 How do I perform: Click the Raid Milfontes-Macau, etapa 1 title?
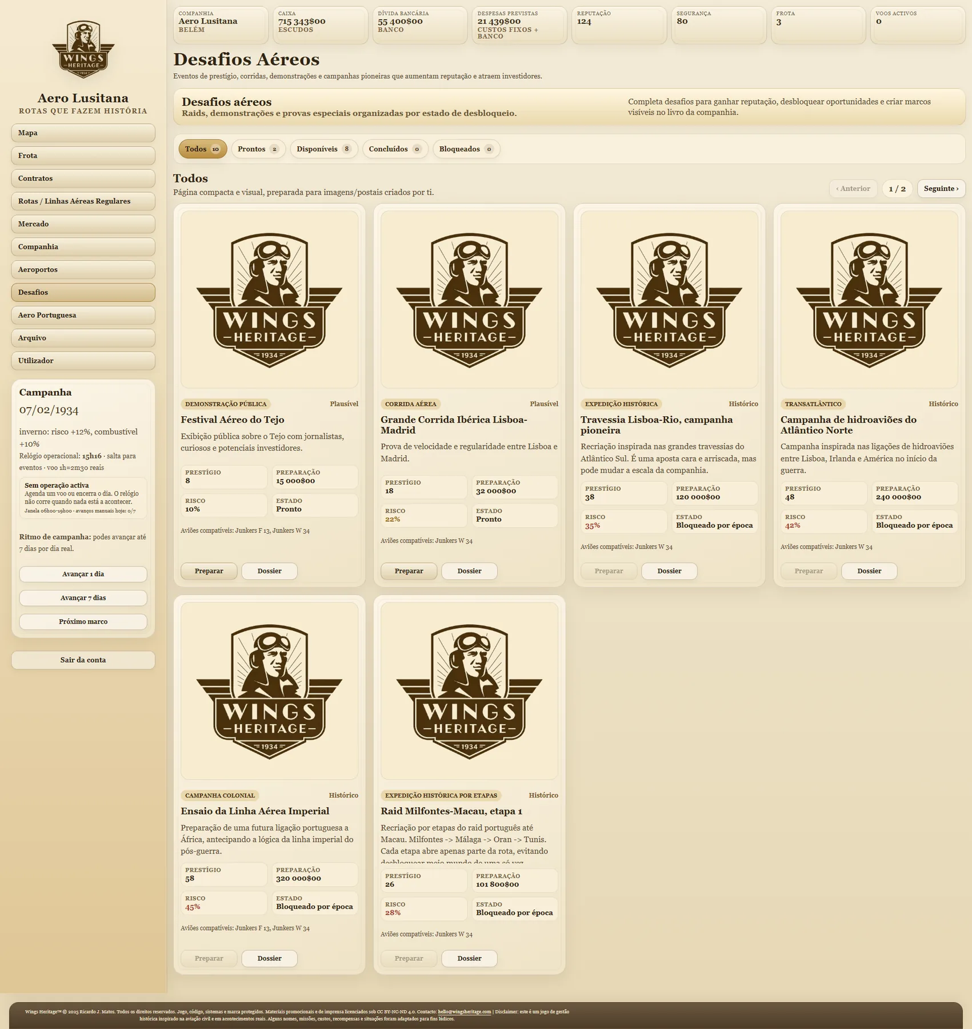[451, 811]
